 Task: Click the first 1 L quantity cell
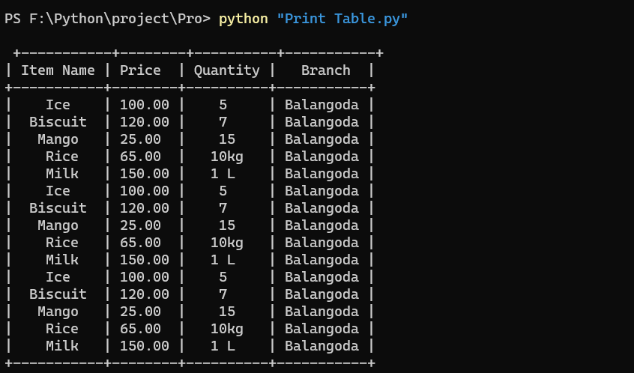[x=223, y=174]
